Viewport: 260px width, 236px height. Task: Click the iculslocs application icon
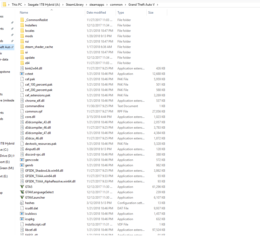(x=22, y=214)
